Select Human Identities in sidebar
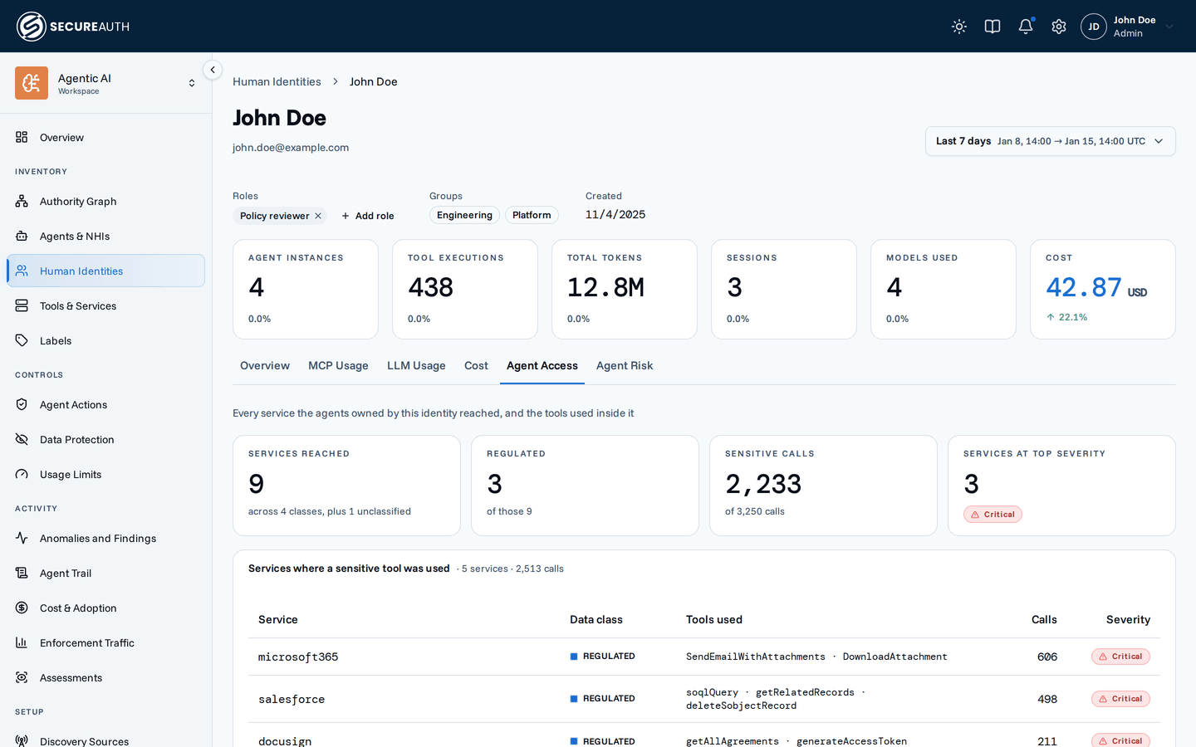This screenshot has width=1196, height=747. 105,271
